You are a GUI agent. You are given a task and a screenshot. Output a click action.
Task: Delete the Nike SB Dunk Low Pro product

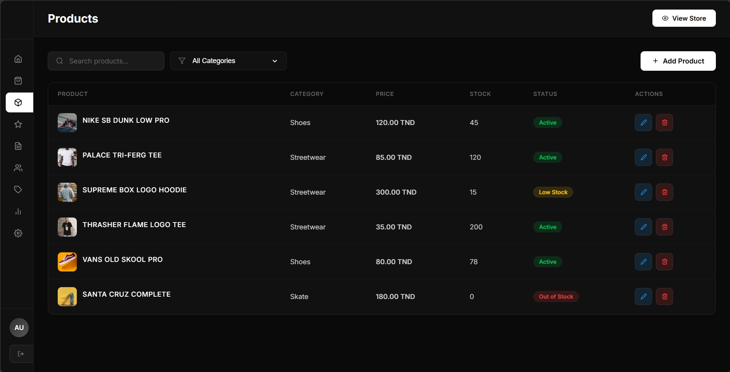pyautogui.click(x=665, y=123)
